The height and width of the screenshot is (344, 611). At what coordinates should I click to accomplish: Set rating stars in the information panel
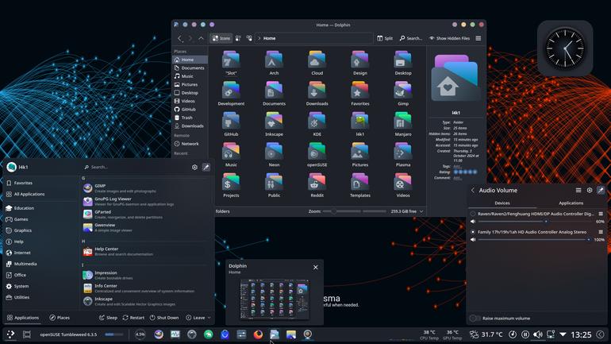pyautogui.click(x=465, y=172)
